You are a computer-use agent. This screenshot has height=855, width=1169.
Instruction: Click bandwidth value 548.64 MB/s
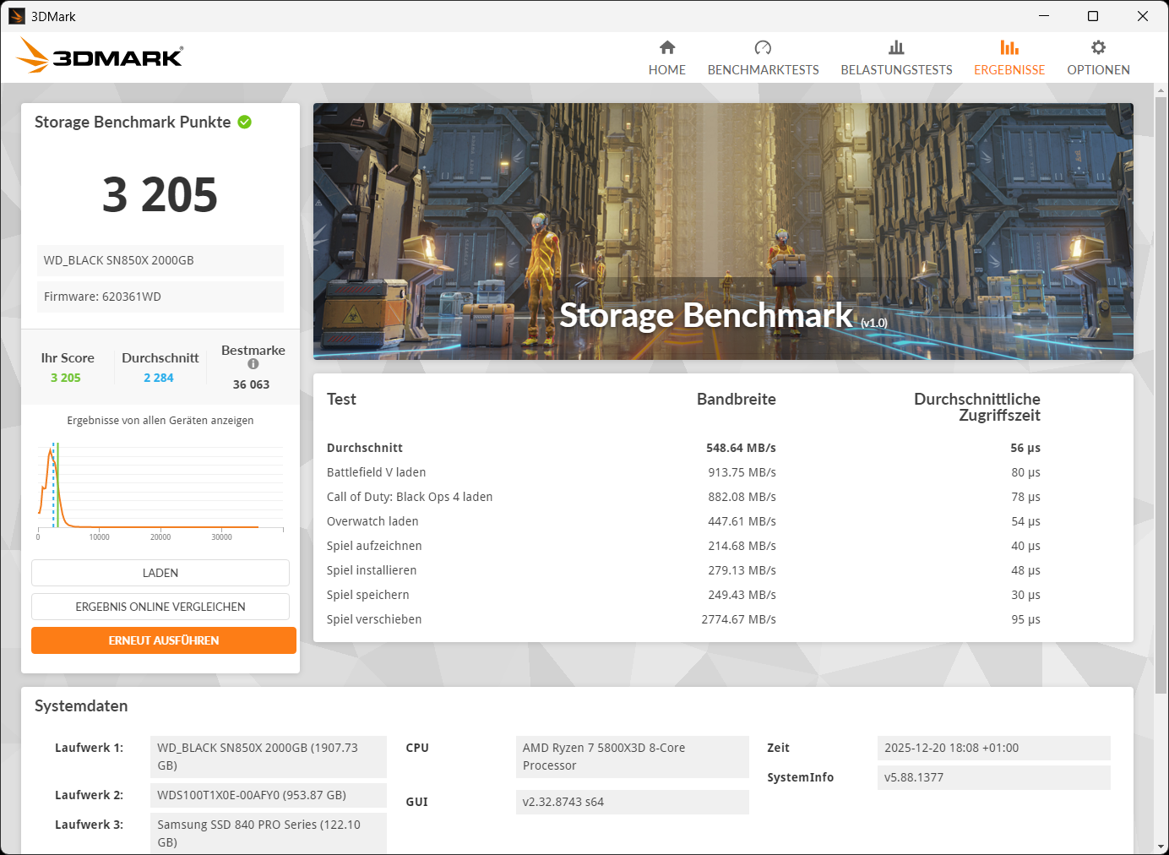click(x=741, y=448)
